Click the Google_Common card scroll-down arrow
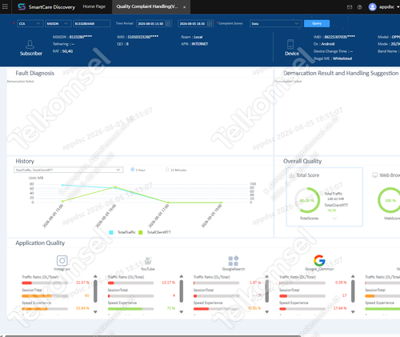Screen dimensions: 400x337 pos(353,311)
